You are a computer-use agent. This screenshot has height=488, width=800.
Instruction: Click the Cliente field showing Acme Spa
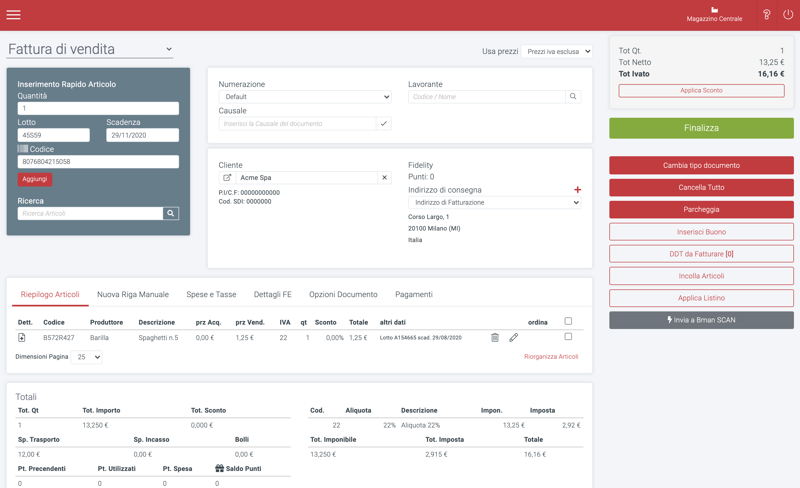[x=307, y=178]
